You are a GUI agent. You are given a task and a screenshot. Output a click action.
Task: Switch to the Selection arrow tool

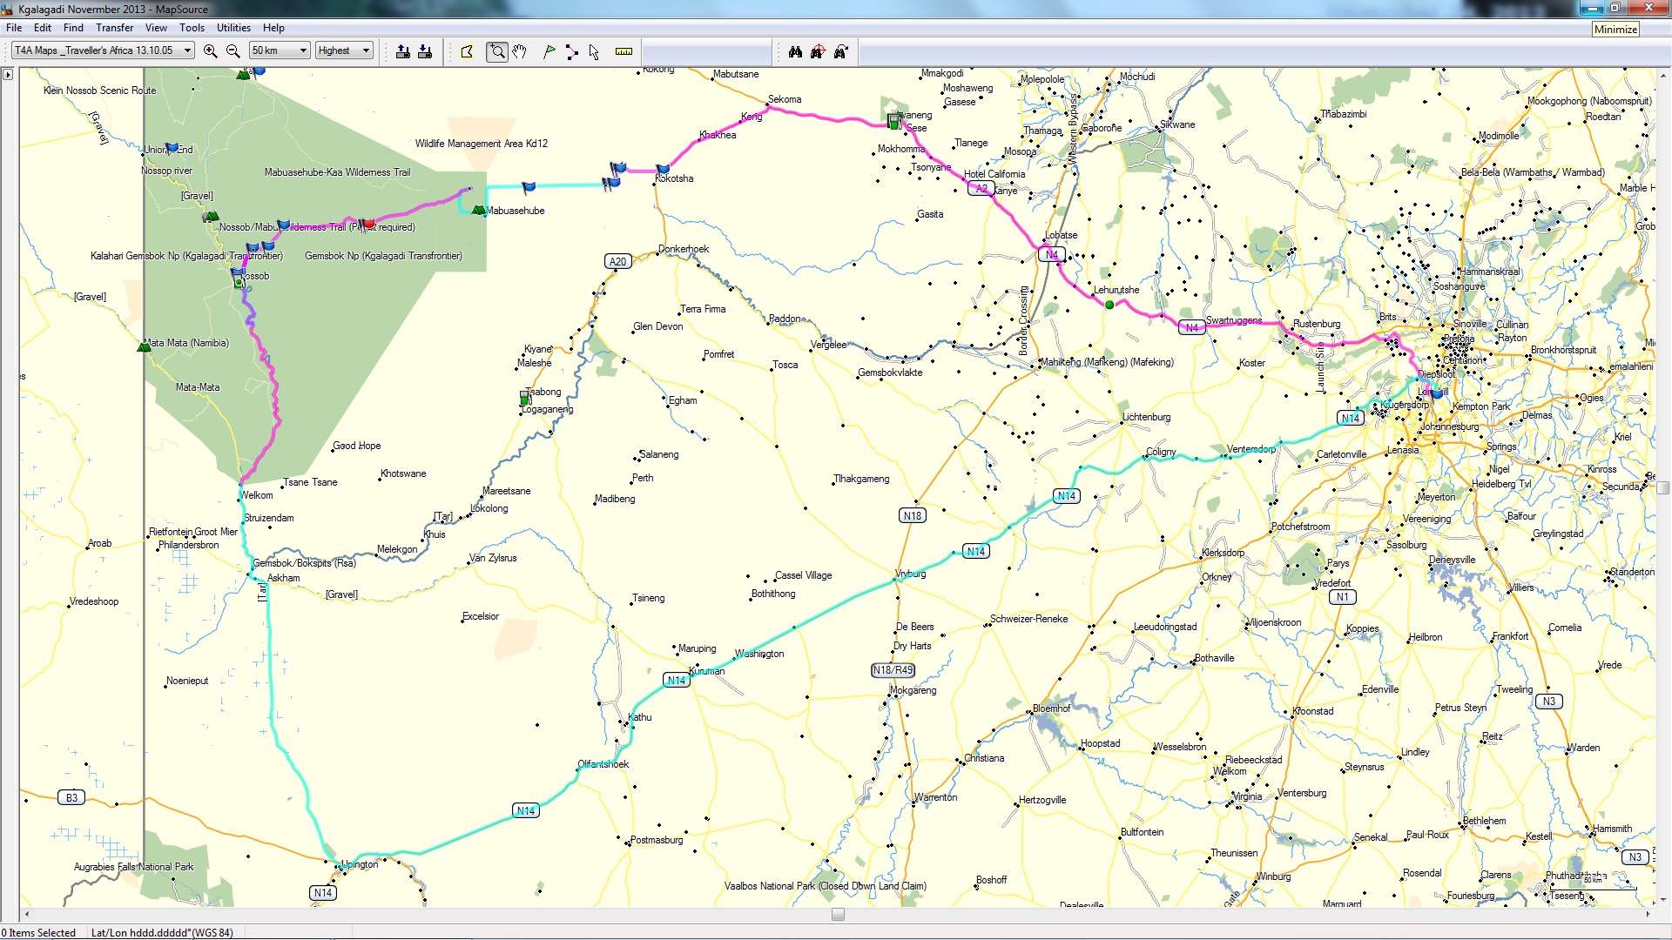coord(594,51)
